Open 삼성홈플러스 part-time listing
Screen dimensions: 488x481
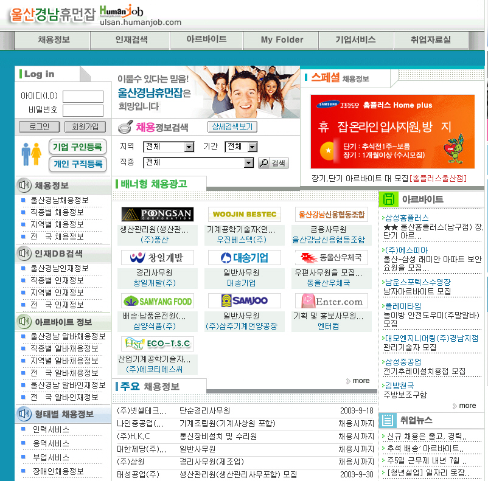click(407, 218)
